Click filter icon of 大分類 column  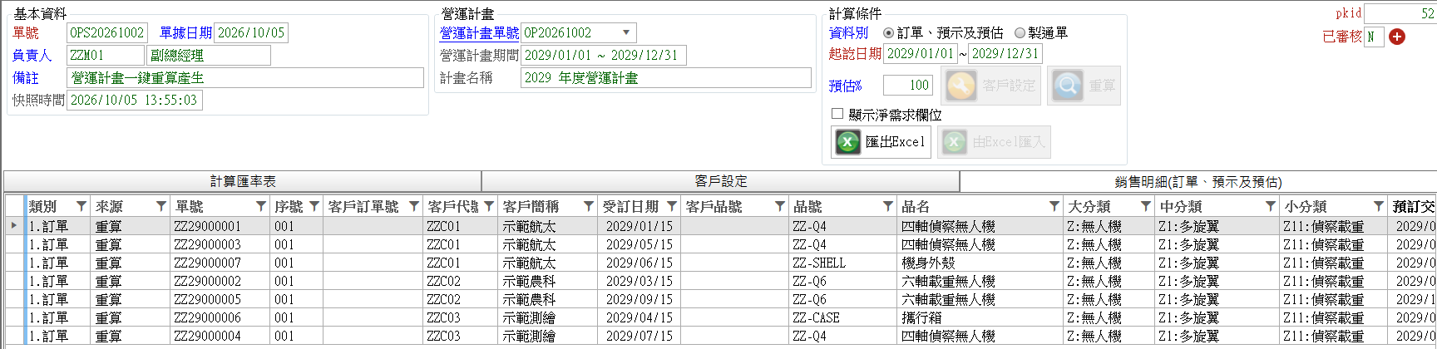[x=1146, y=206]
